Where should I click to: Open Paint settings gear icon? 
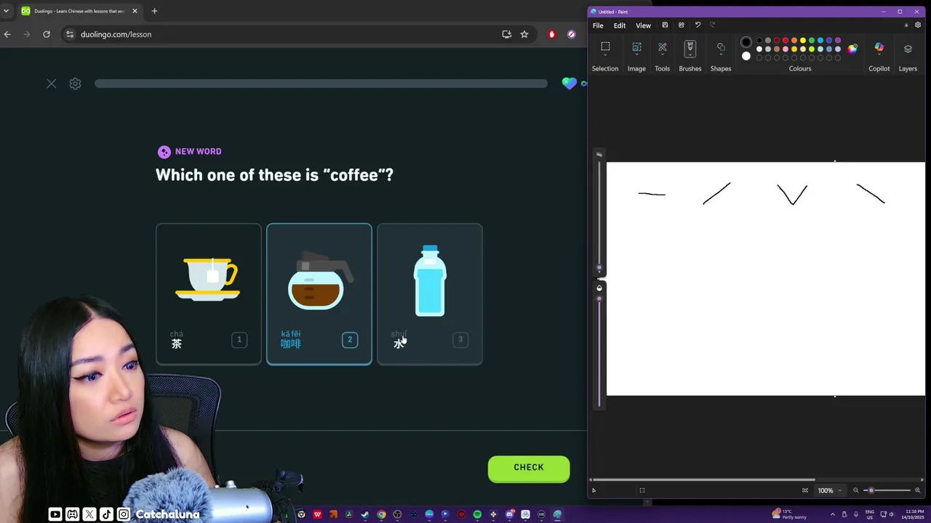pyautogui.click(x=918, y=25)
